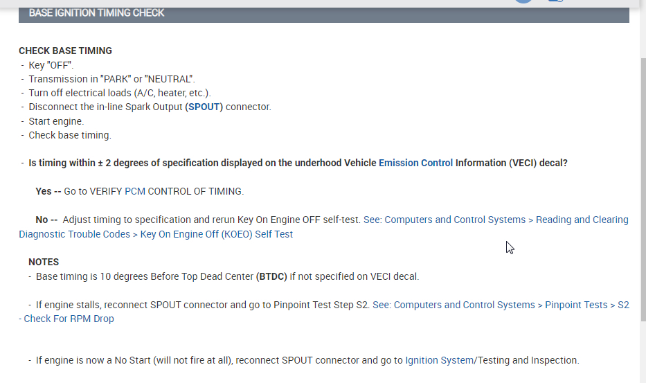Click the 'Check base timing.' step text
Screen dimensions: 646x383
(69, 135)
